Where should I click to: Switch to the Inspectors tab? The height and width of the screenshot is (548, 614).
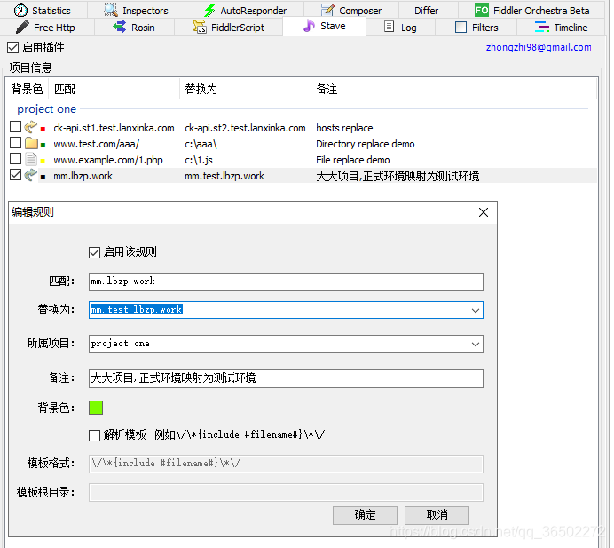(x=137, y=10)
